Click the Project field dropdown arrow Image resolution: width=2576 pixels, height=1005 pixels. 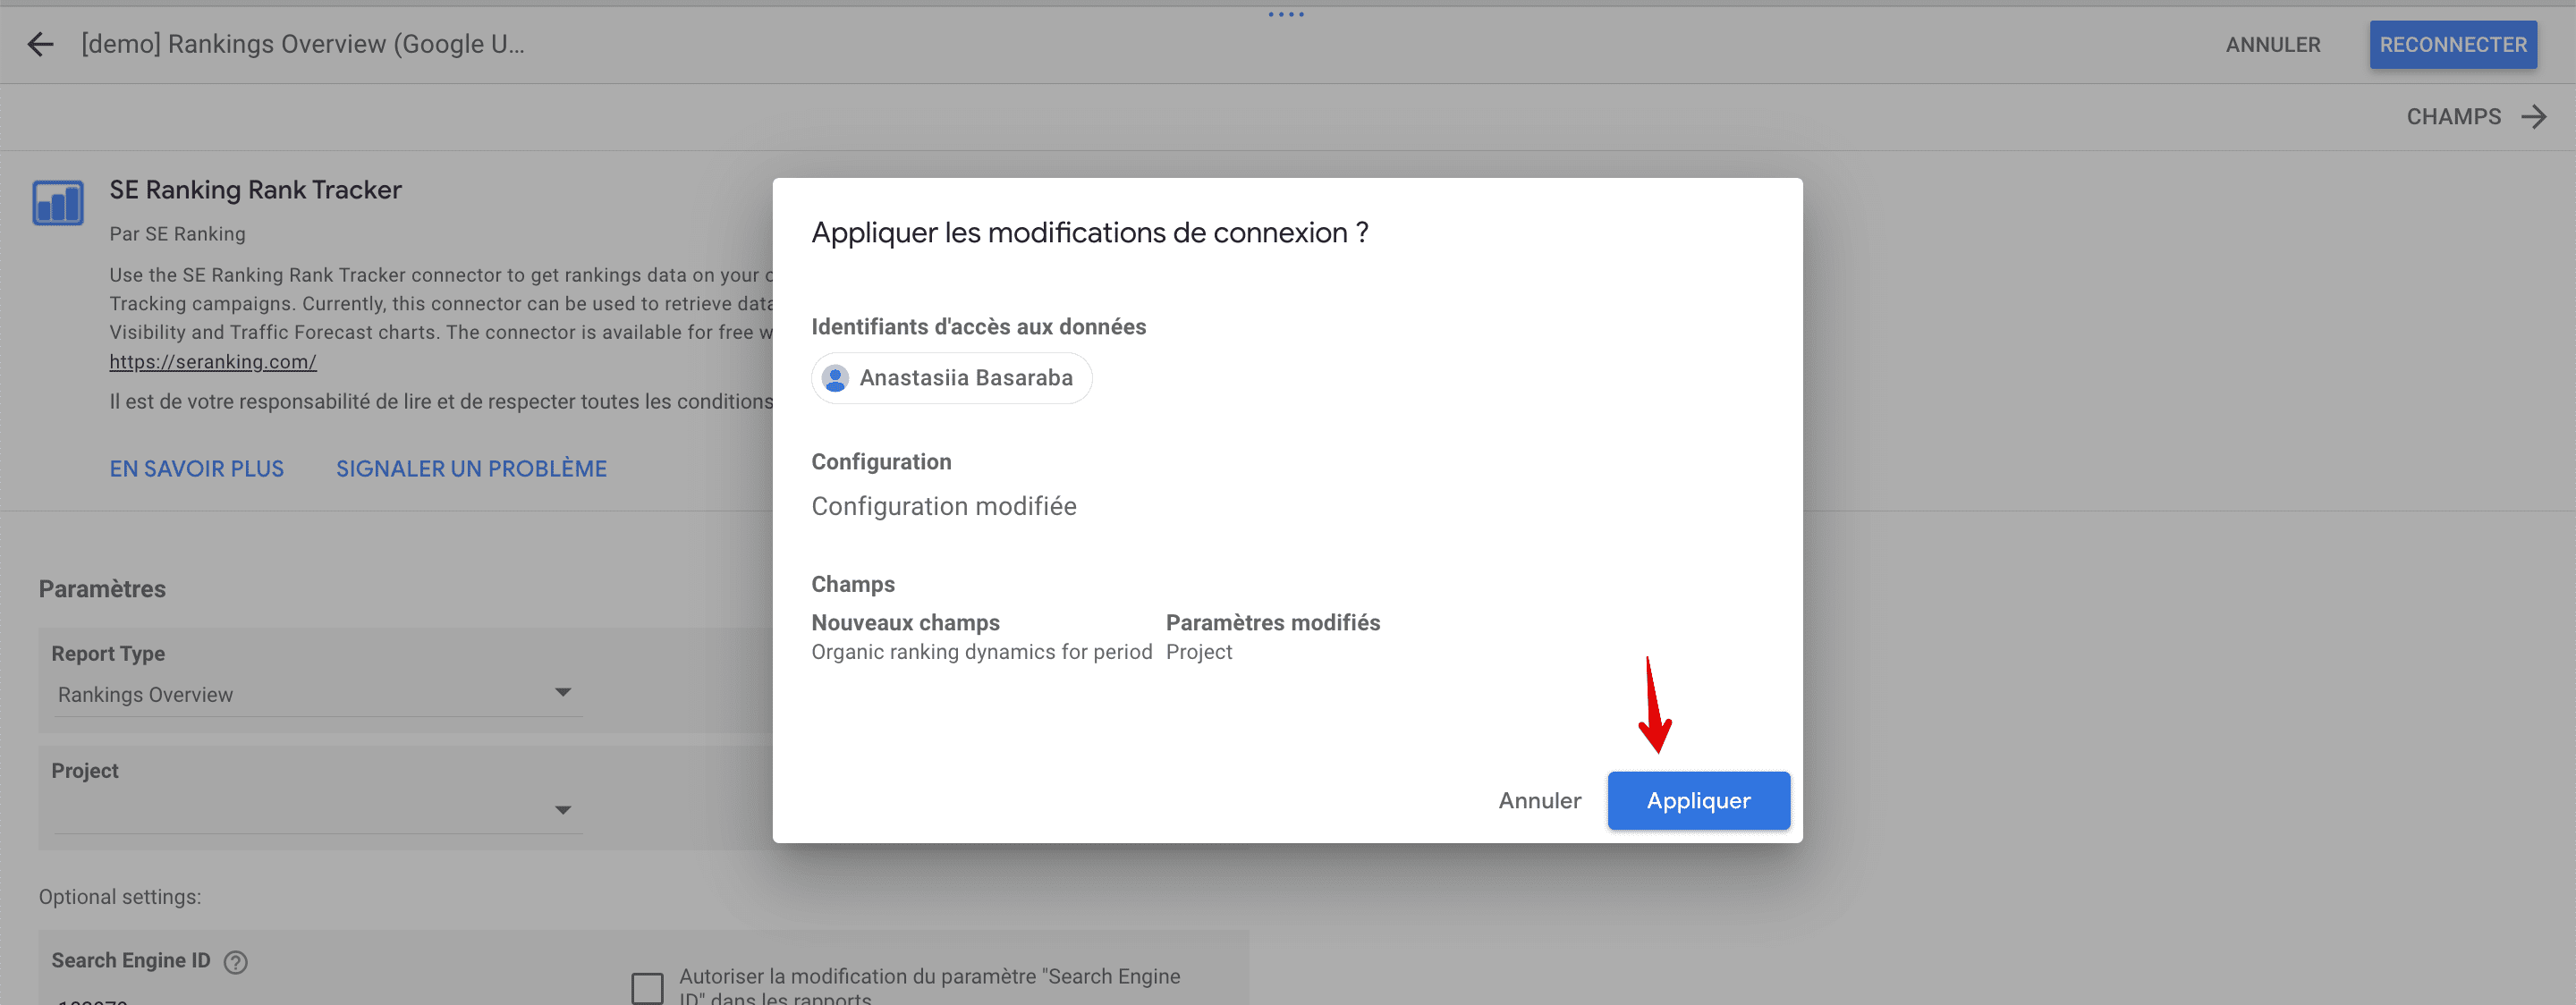coord(565,807)
